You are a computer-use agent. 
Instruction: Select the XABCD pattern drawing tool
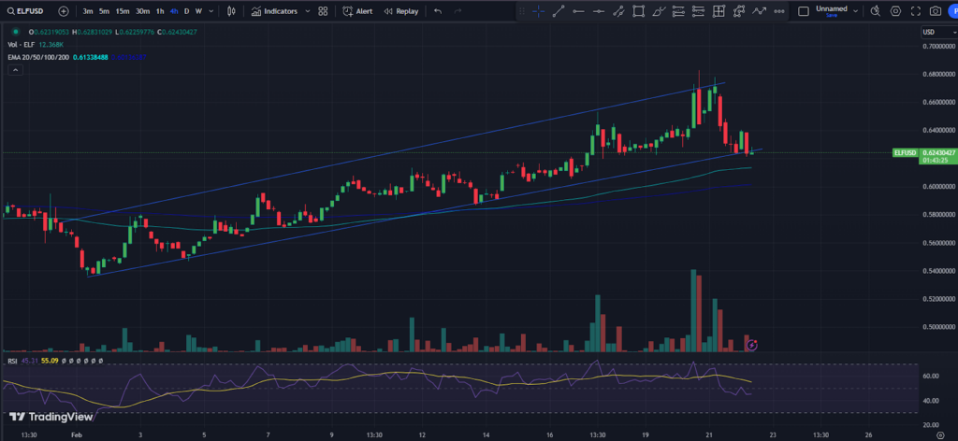(x=739, y=11)
